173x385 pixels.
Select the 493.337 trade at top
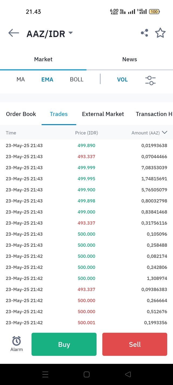(86, 156)
